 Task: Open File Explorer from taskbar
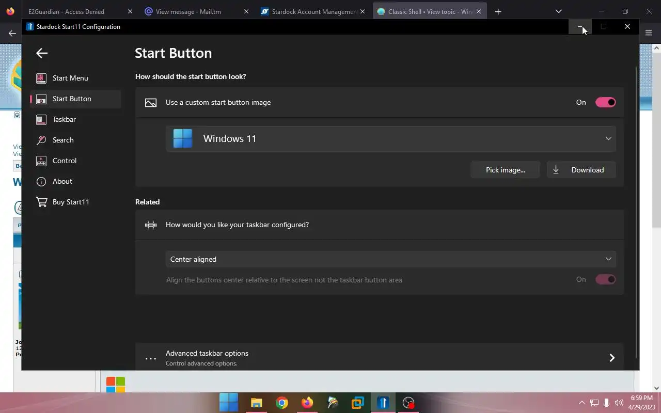click(256, 403)
